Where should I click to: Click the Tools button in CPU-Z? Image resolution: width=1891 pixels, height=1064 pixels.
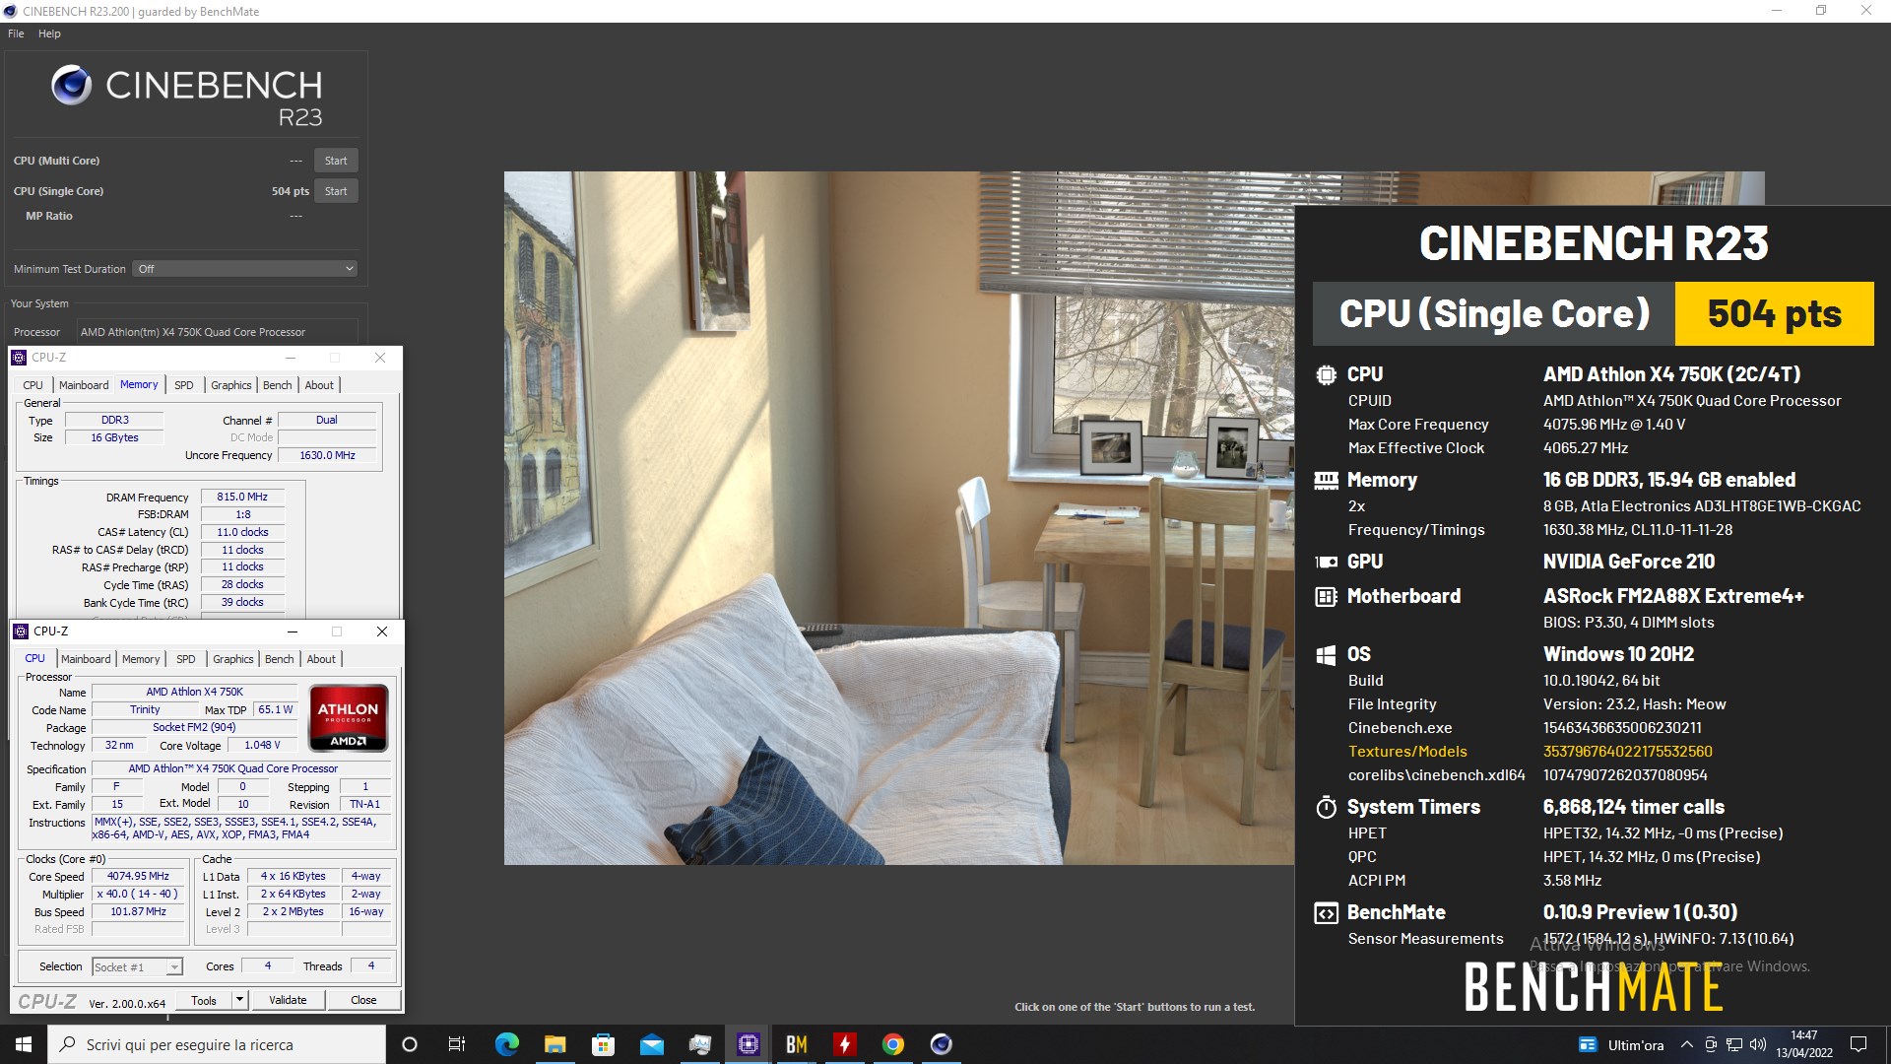pyautogui.click(x=204, y=1000)
